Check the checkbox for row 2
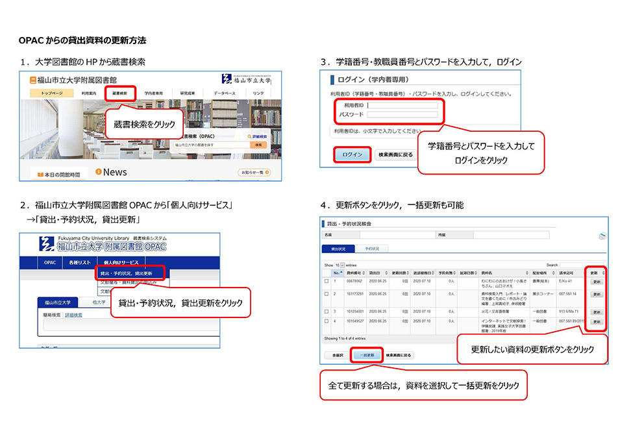 pos(327,294)
